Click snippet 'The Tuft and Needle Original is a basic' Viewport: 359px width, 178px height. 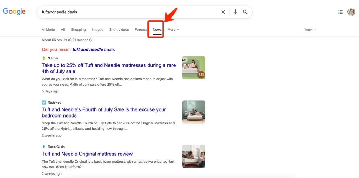[x=108, y=164]
